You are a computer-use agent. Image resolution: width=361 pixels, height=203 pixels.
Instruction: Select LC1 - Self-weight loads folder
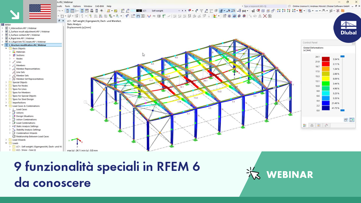[x=39, y=147]
